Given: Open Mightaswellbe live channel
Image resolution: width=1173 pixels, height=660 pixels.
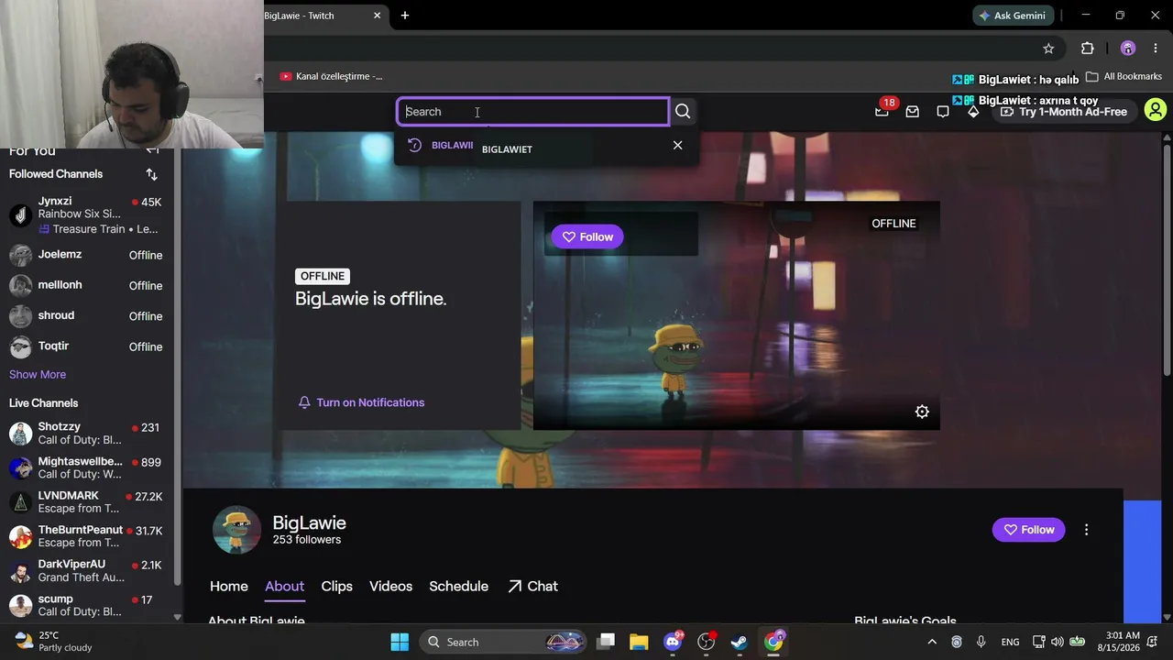Looking at the screenshot, I should (86, 467).
